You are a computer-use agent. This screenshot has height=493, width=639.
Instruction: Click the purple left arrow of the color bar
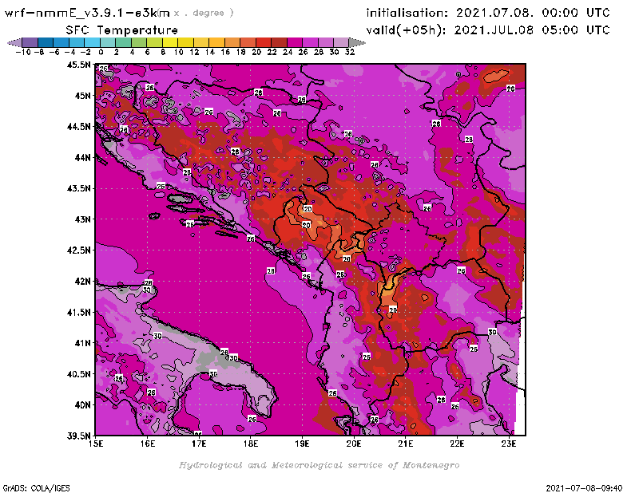coord(13,42)
